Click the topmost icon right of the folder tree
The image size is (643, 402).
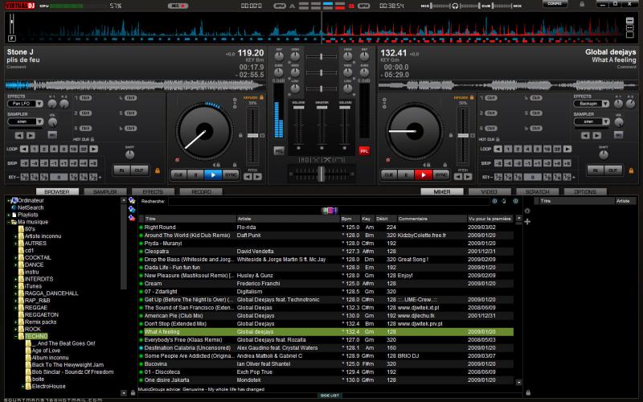(x=132, y=200)
